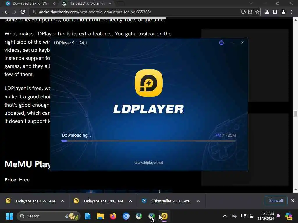Close The best Android emulators tab
The image size is (298, 223).
pyautogui.click(x=110, y=3)
